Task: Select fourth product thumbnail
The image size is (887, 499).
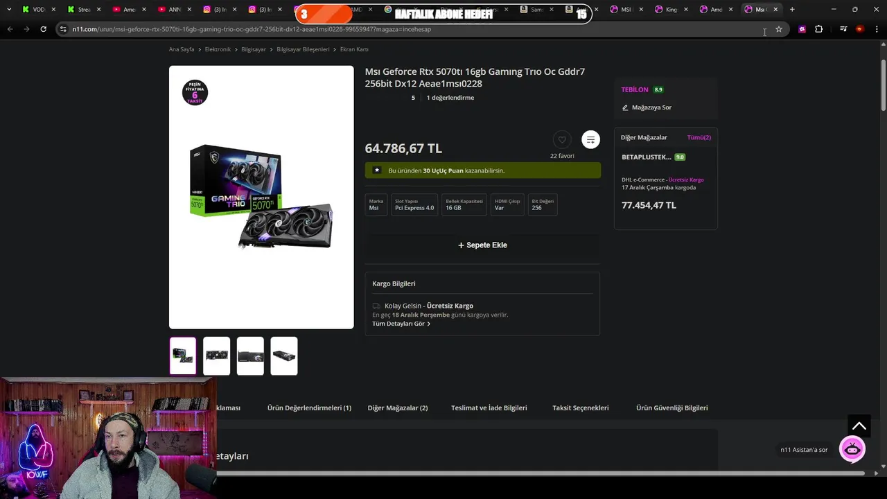Action: [x=284, y=356]
